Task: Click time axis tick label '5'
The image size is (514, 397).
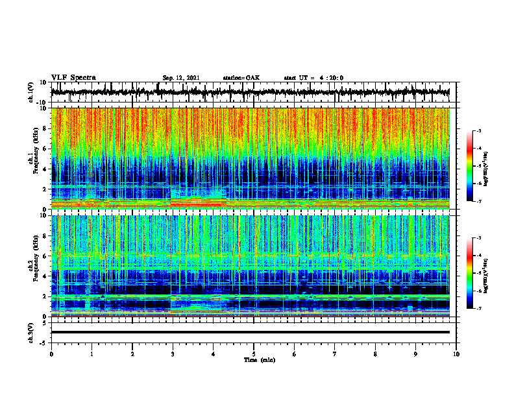Action: [x=254, y=354]
